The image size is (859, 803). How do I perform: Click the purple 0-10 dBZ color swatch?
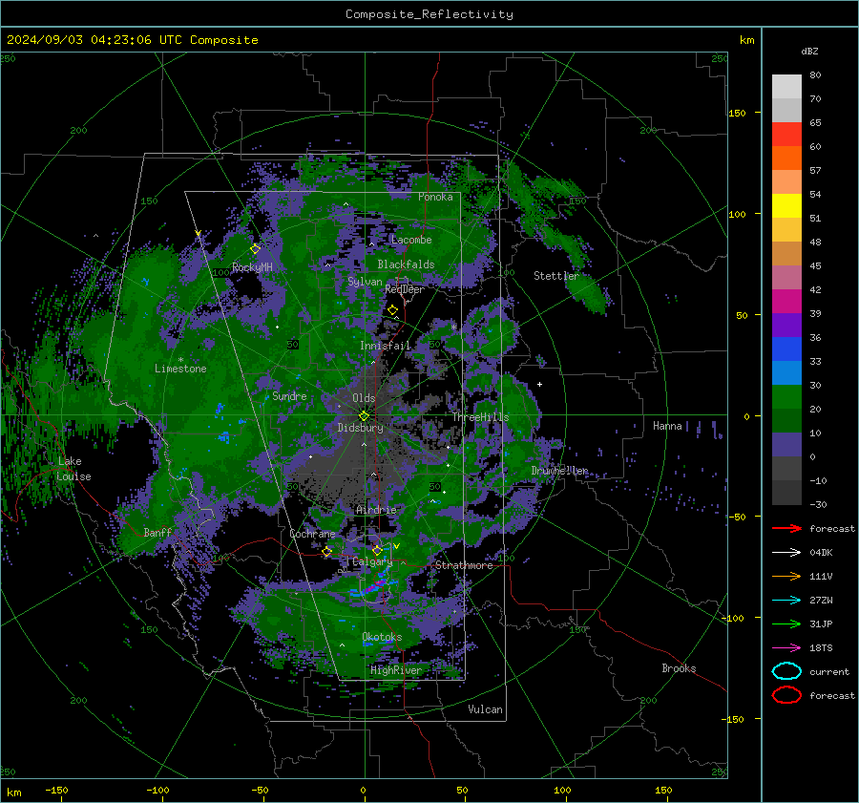pyautogui.click(x=786, y=445)
